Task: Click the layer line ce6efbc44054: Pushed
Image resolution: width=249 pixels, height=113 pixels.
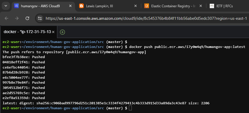Action: (24, 67)
